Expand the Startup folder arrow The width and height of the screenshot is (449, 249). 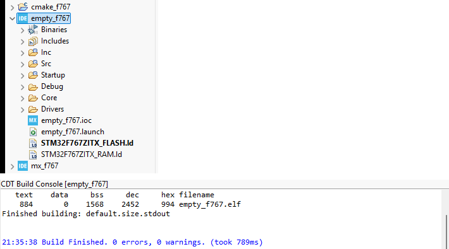pos(22,76)
